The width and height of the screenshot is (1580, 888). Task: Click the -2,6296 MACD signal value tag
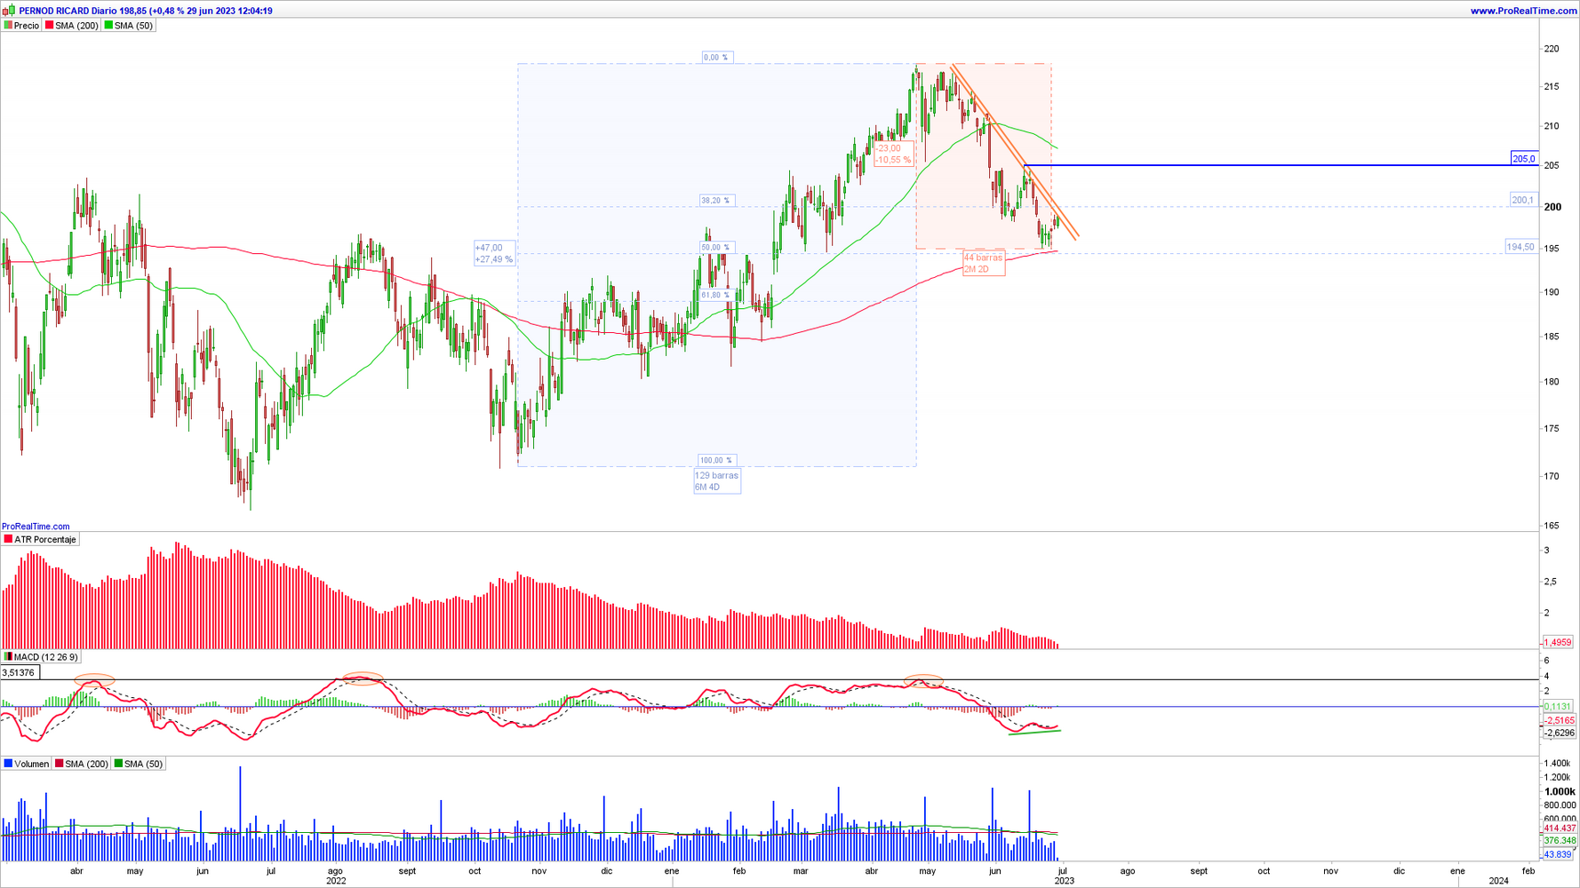1560,733
